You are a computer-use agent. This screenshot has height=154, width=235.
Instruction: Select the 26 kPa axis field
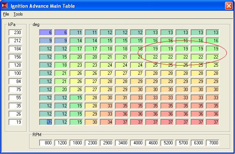[x=16, y=114]
